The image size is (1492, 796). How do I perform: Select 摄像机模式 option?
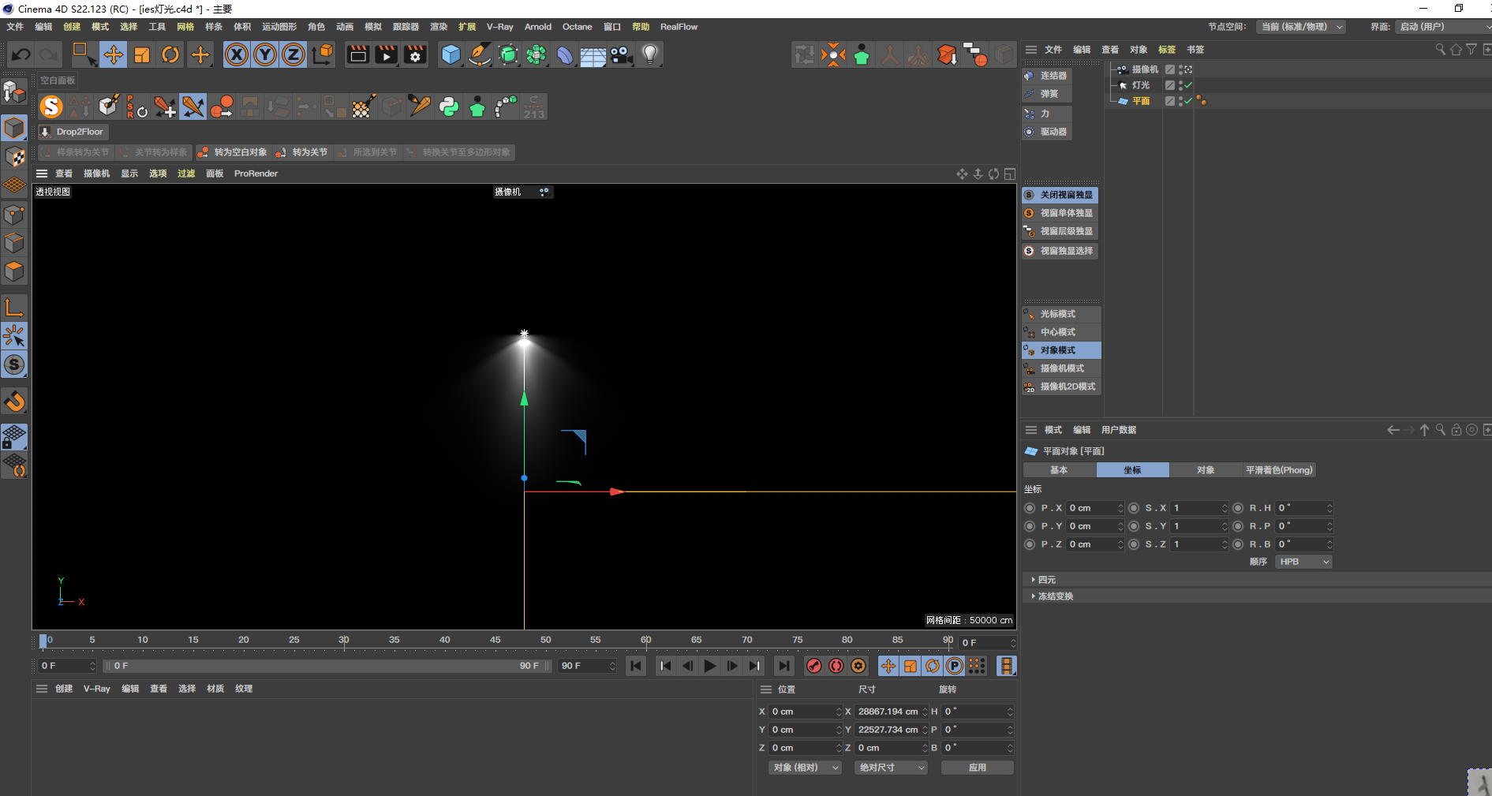coord(1061,368)
